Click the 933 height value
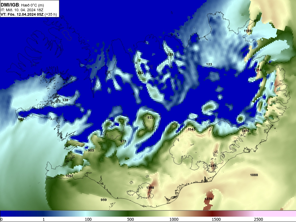The height and width of the screenshot is (222, 296). pyautogui.click(x=150, y=118)
